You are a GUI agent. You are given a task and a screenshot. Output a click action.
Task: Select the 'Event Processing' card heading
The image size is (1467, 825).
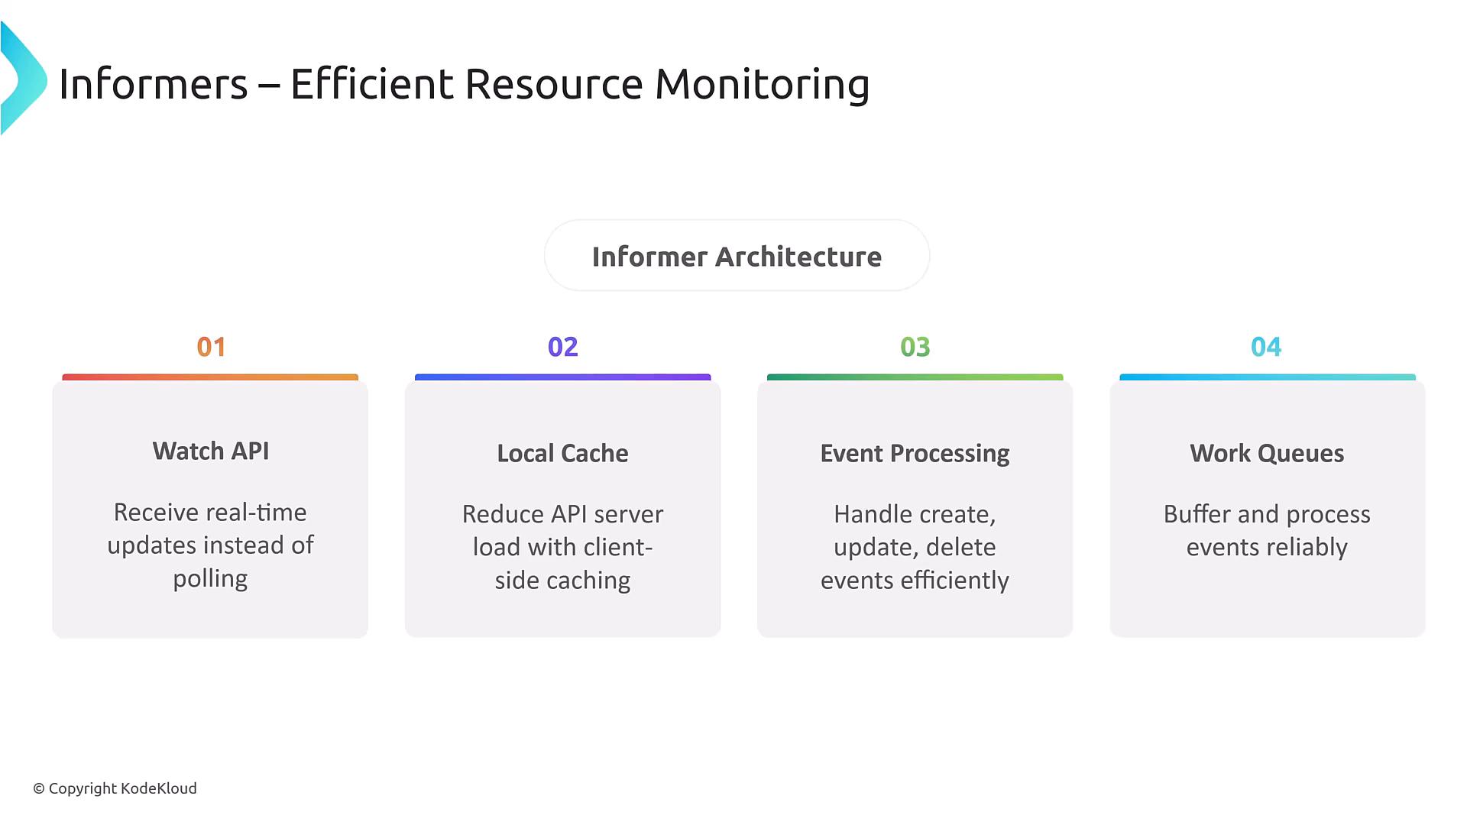point(915,454)
